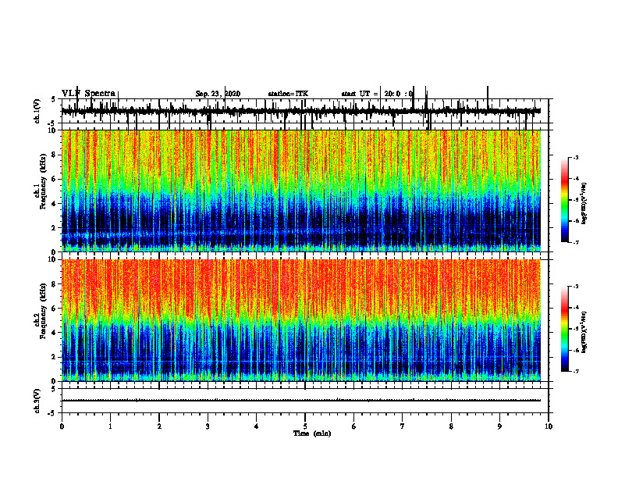Click the time axis tick label "2"
Viewport: 618px width, 478px height.
click(159, 426)
